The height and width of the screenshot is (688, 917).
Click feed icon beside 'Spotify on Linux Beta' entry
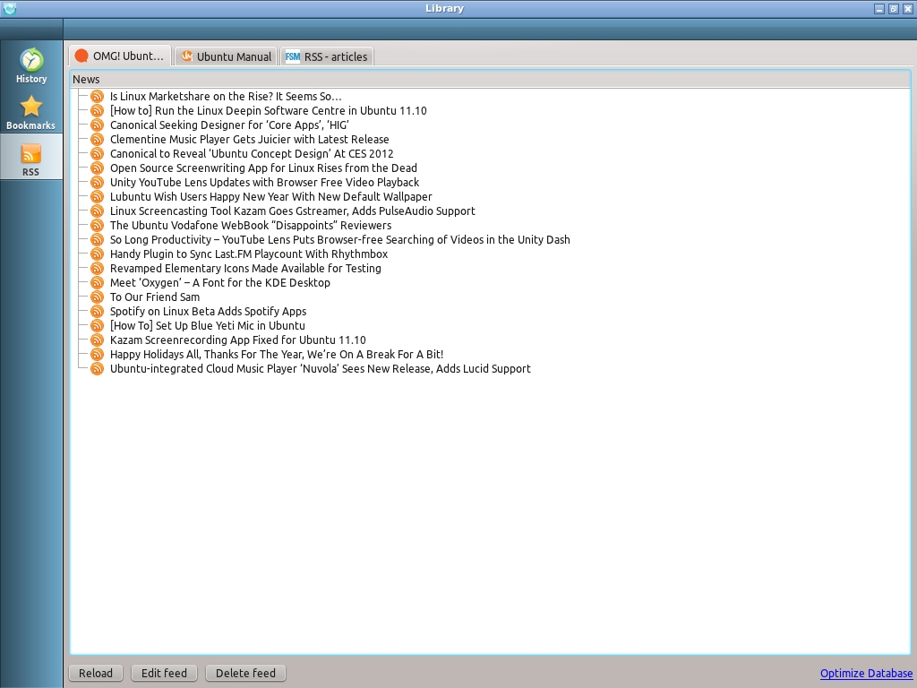point(97,311)
